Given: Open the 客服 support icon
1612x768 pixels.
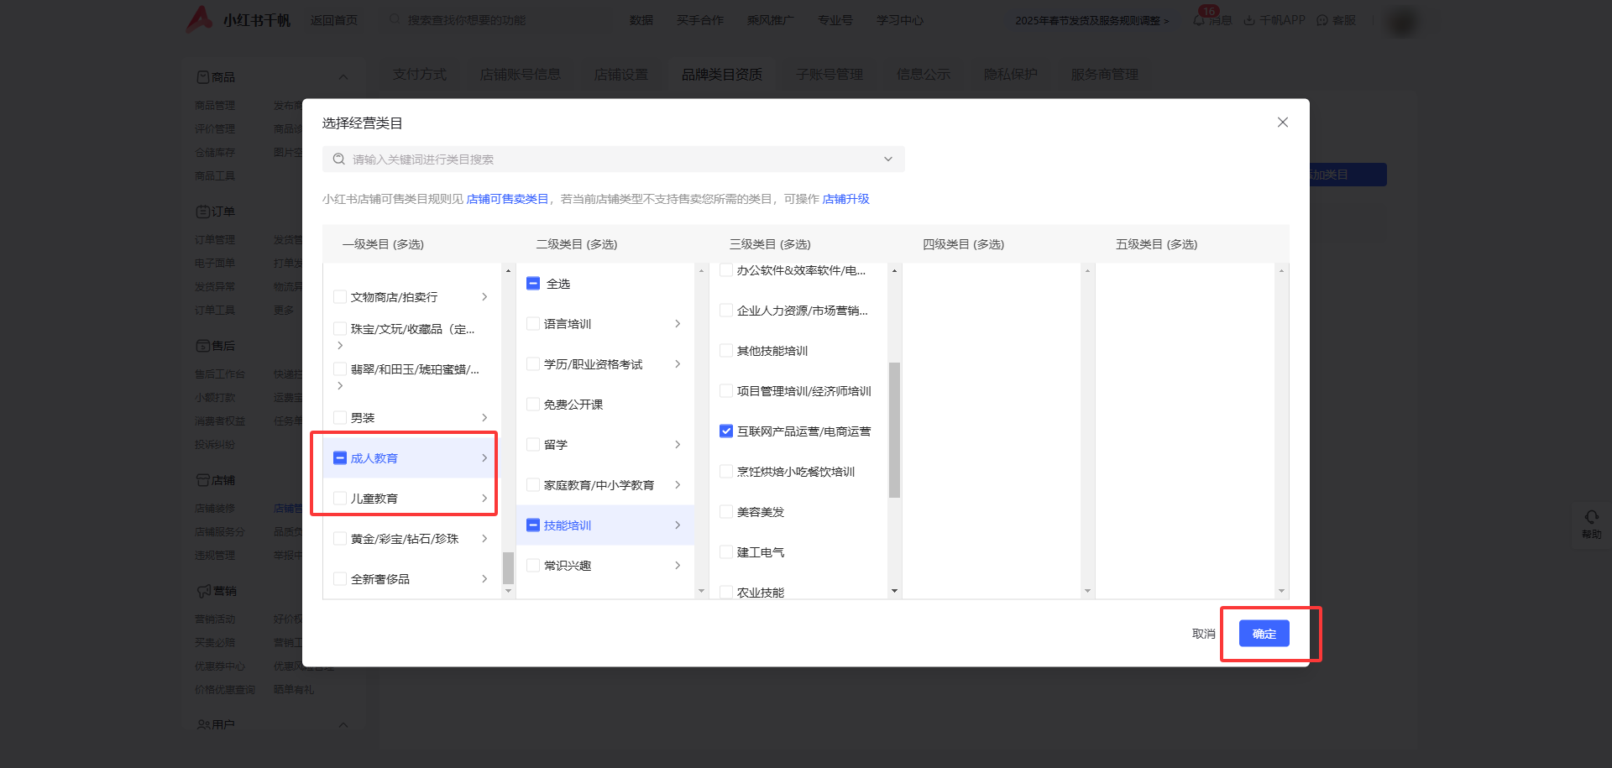Looking at the screenshot, I should (x=1322, y=20).
